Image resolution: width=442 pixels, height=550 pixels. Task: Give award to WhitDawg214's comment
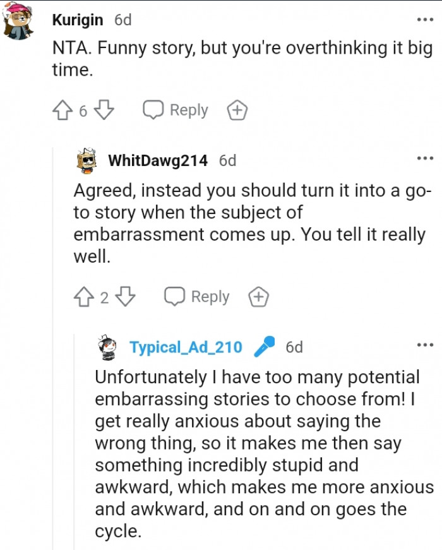point(258,297)
